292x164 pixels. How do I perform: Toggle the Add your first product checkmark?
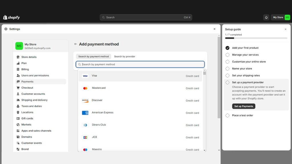[x=227, y=48]
